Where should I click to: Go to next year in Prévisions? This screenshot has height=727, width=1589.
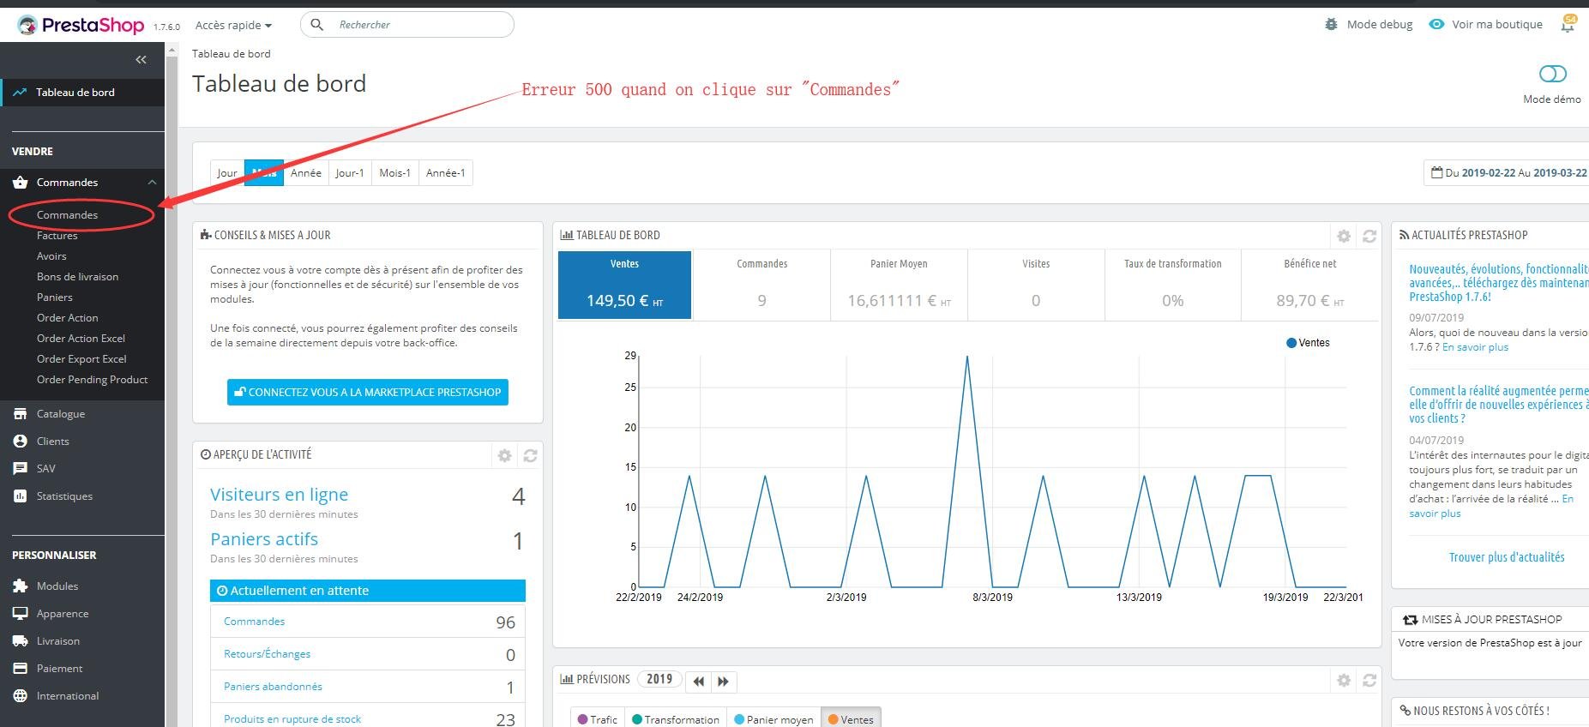coord(724,681)
